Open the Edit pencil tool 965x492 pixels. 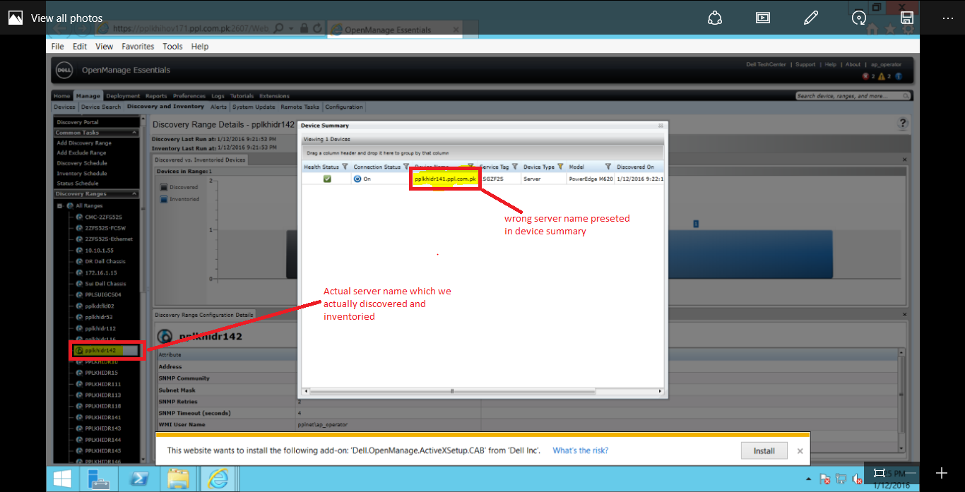tap(811, 18)
